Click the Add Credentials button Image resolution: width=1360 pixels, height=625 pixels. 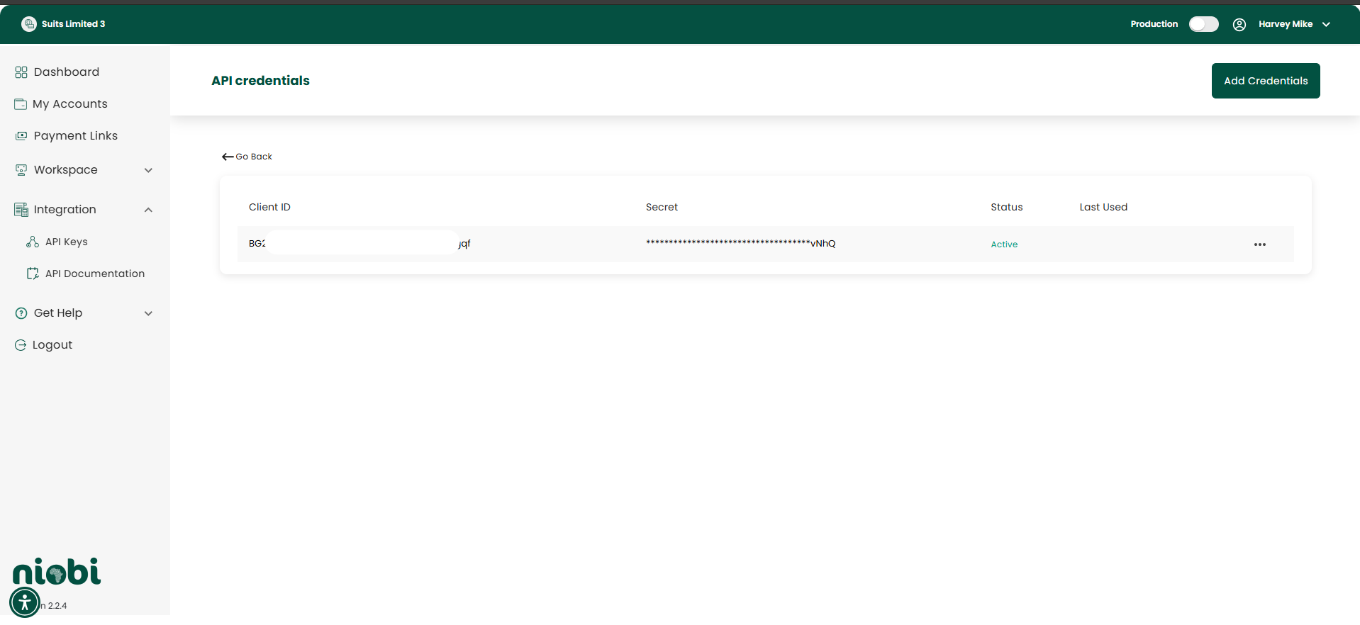[1266, 81]
